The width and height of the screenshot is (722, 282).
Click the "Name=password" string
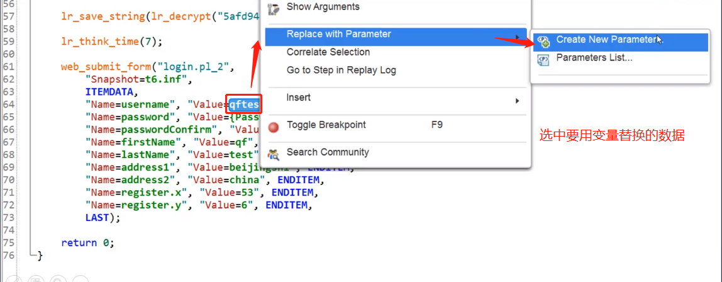131,117
